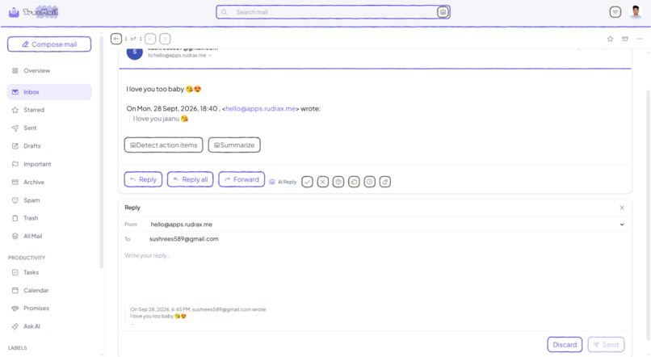
Task: Open Tasks under Productivity
Action: [49, 272]
